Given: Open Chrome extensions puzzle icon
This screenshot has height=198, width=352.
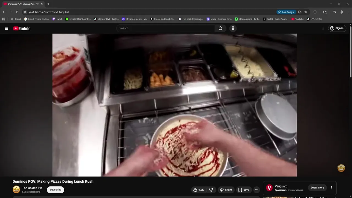Looking at the screenshot, I should tap(315, 12).
